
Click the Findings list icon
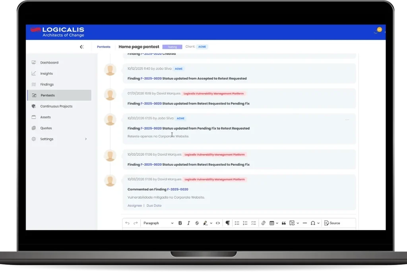pos(34,84)
